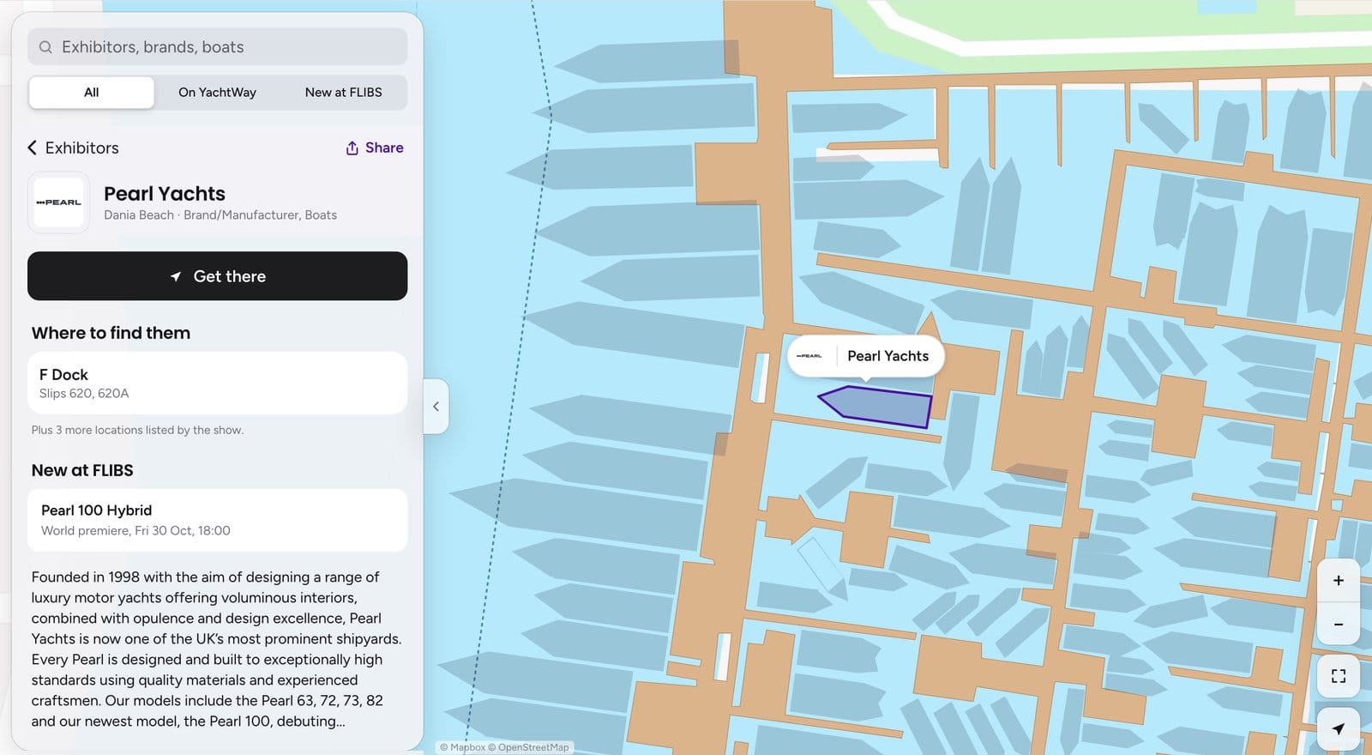This screenshot has width=1372, height=755.
Task: Switch to New at FLIBS tab
Action: click(x=343, y=93)
